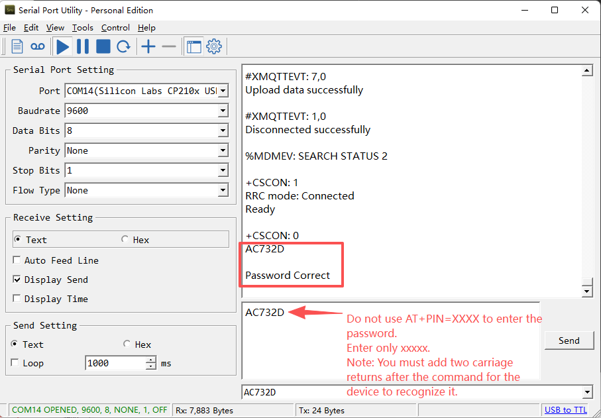The height and width of the screenshot is (418, 601).
Task: Click the receive log scroll down arrow
Action: click(587, 291)
